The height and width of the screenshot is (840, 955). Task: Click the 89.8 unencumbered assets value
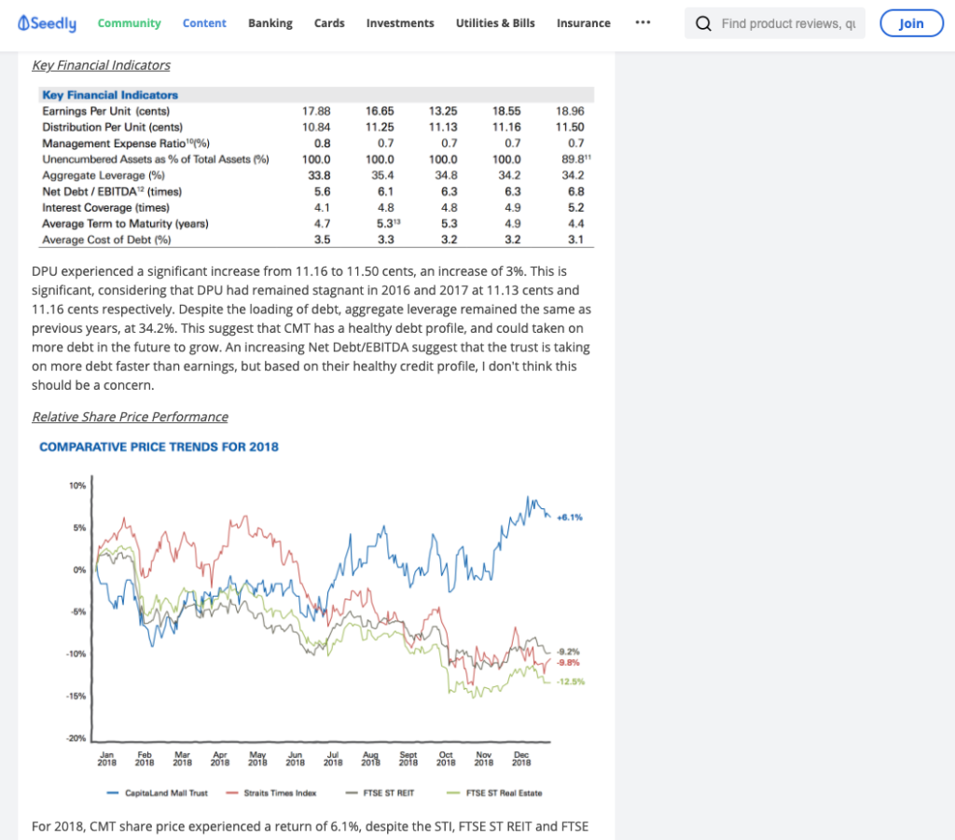pyautogui.click(x=575, y=158)
